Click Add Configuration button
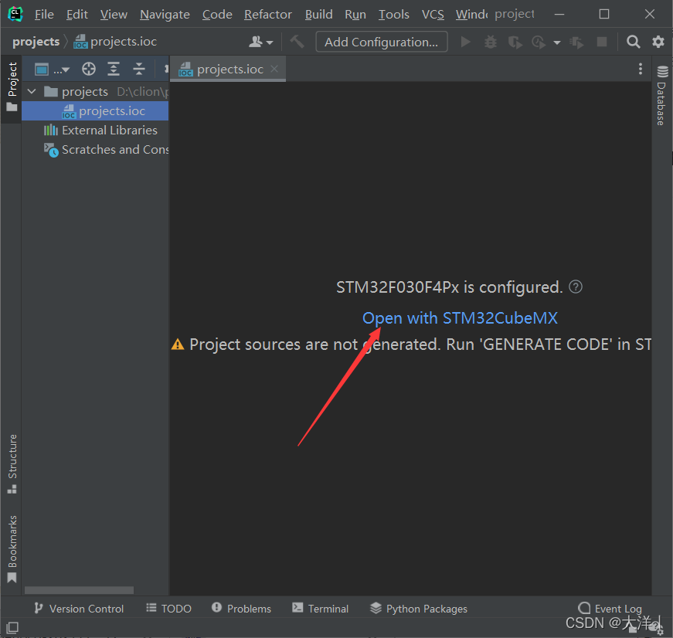673x638 pixels. [x=382, y=42]
